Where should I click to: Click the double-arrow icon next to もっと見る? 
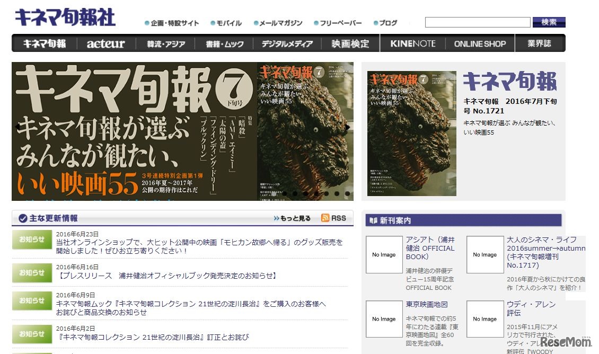point(278,217)
